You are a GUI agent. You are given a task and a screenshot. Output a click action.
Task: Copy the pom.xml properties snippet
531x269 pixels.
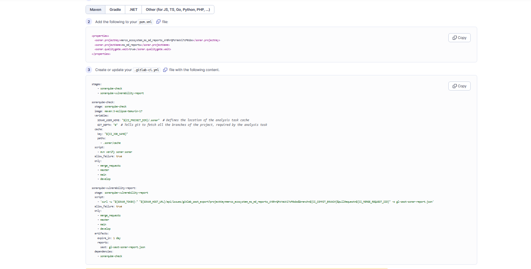[459, 38]
